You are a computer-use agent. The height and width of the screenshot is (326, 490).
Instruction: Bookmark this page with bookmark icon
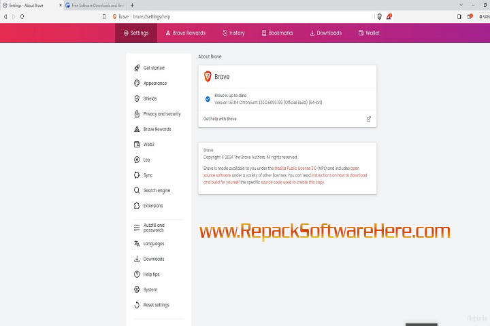click(x=104, y=16)
